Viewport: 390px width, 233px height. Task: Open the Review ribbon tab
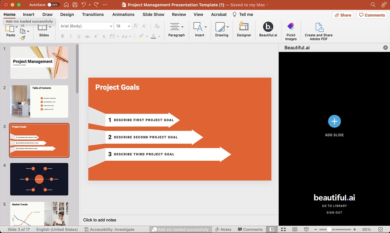coord(179,14)
